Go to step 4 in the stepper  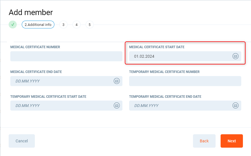(76, 25)
